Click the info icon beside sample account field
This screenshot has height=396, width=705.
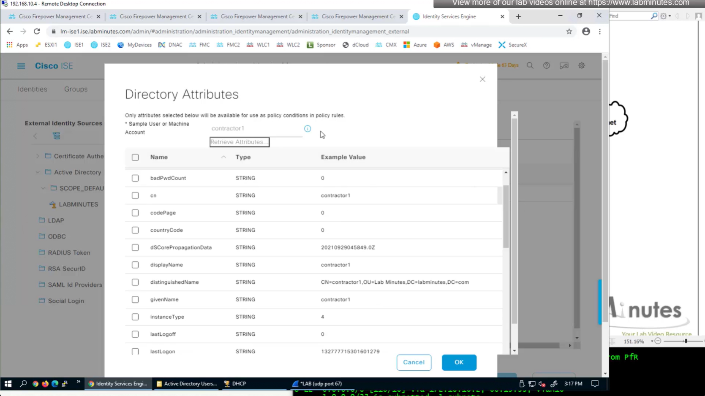point(308,129)
